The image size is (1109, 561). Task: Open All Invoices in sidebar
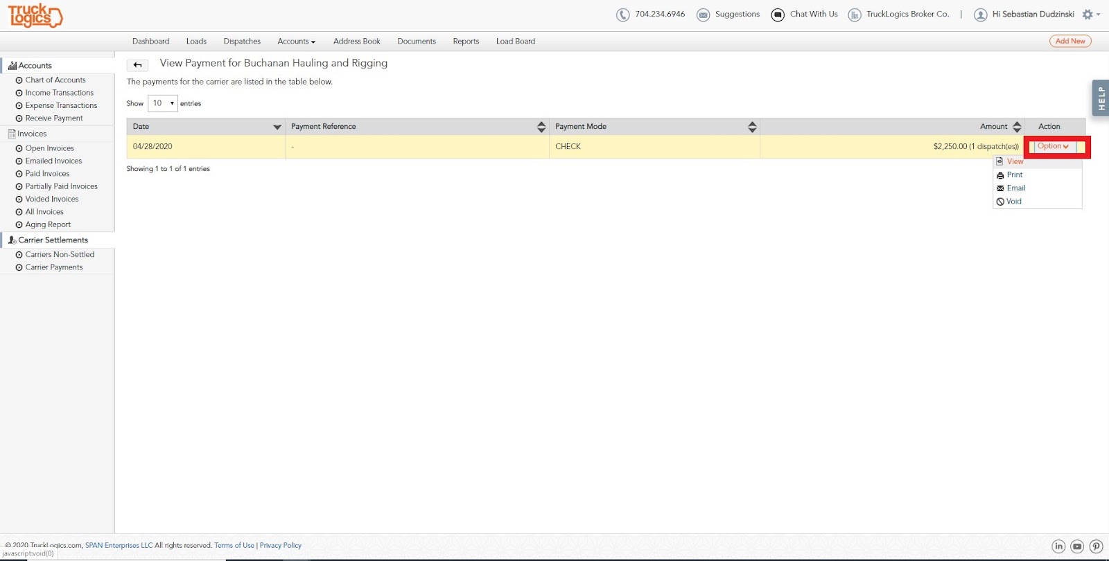tap(44, 212)
